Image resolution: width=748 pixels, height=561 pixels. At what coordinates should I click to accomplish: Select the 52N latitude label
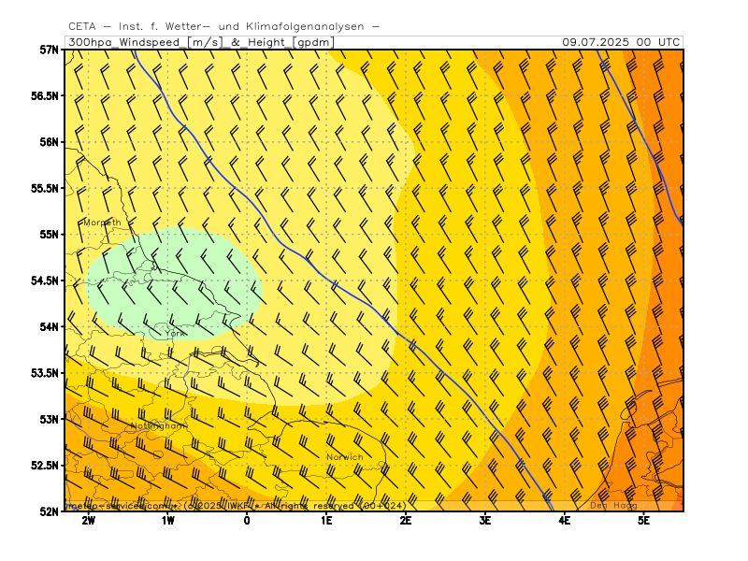pos(50,511)
